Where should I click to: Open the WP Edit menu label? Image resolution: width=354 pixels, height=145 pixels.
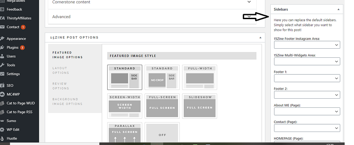(13, 130)
